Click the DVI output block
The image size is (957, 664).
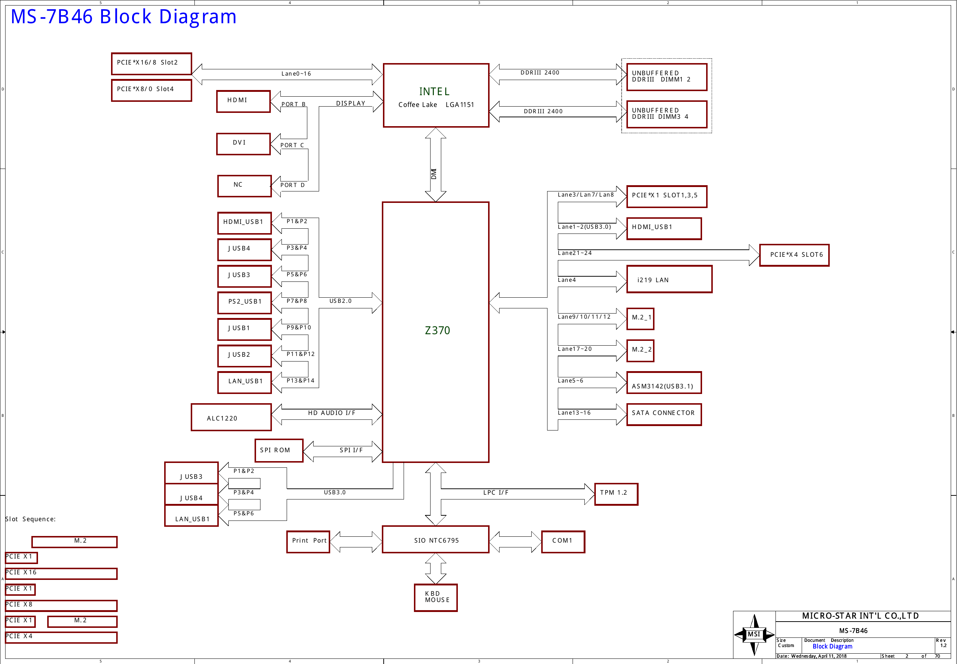(243, 144)
